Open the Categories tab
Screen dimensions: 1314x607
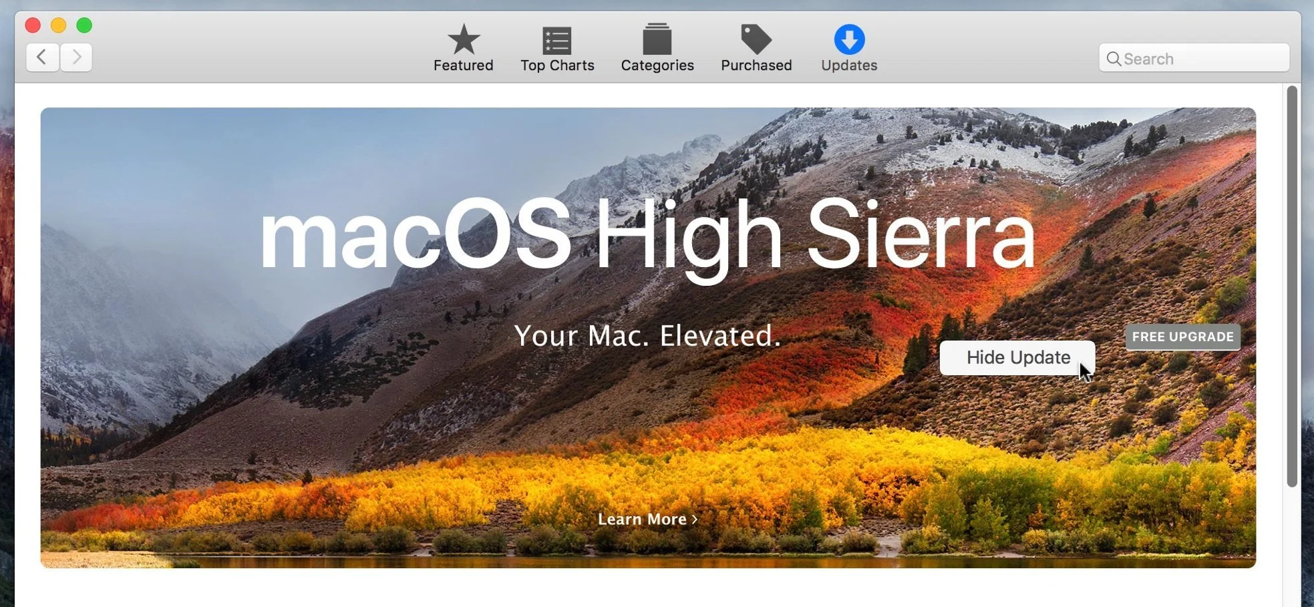657,48
